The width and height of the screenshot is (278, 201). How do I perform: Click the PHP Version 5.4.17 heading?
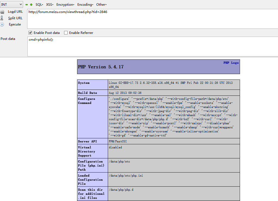click(x=101, y=67)
